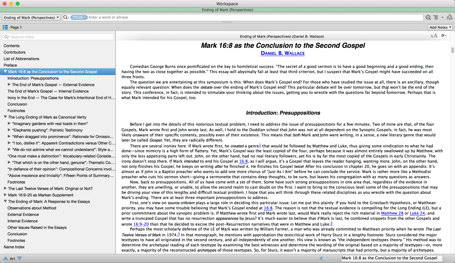Click the bottom reference box showing Mark 16:8
This screenshot has height=263, width=455.
coord(392,258)
